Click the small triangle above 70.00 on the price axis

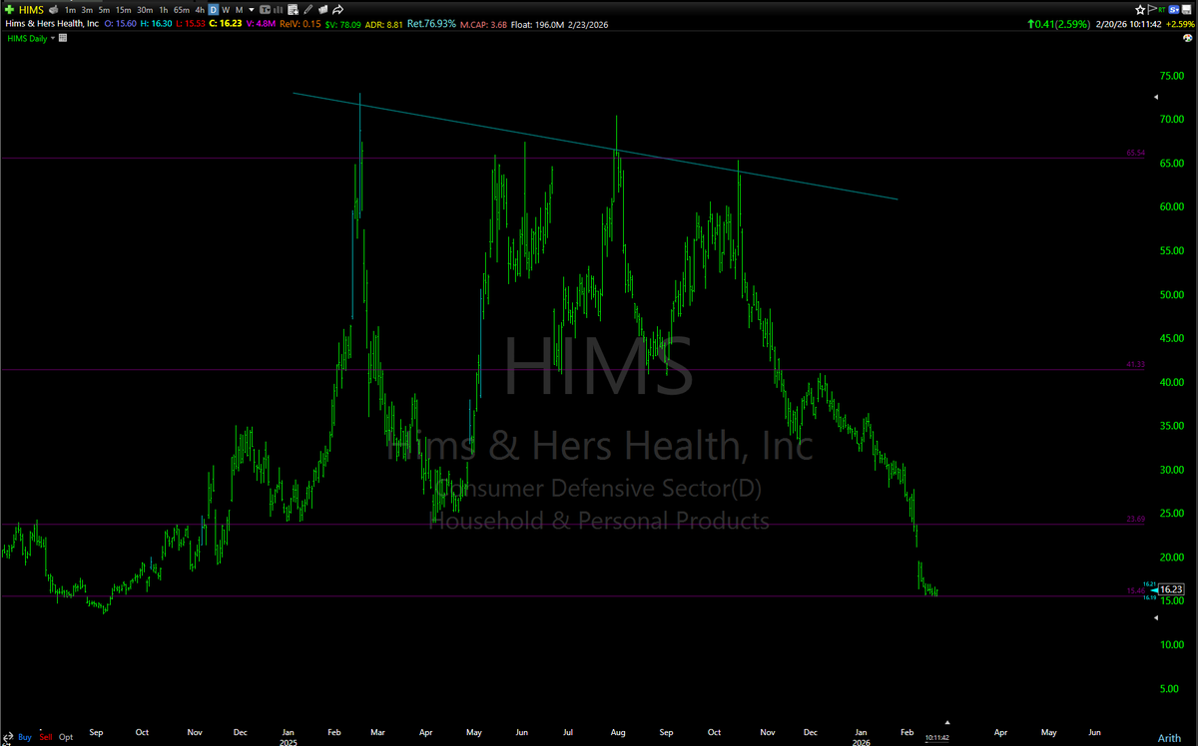[x=1157, y=98]
